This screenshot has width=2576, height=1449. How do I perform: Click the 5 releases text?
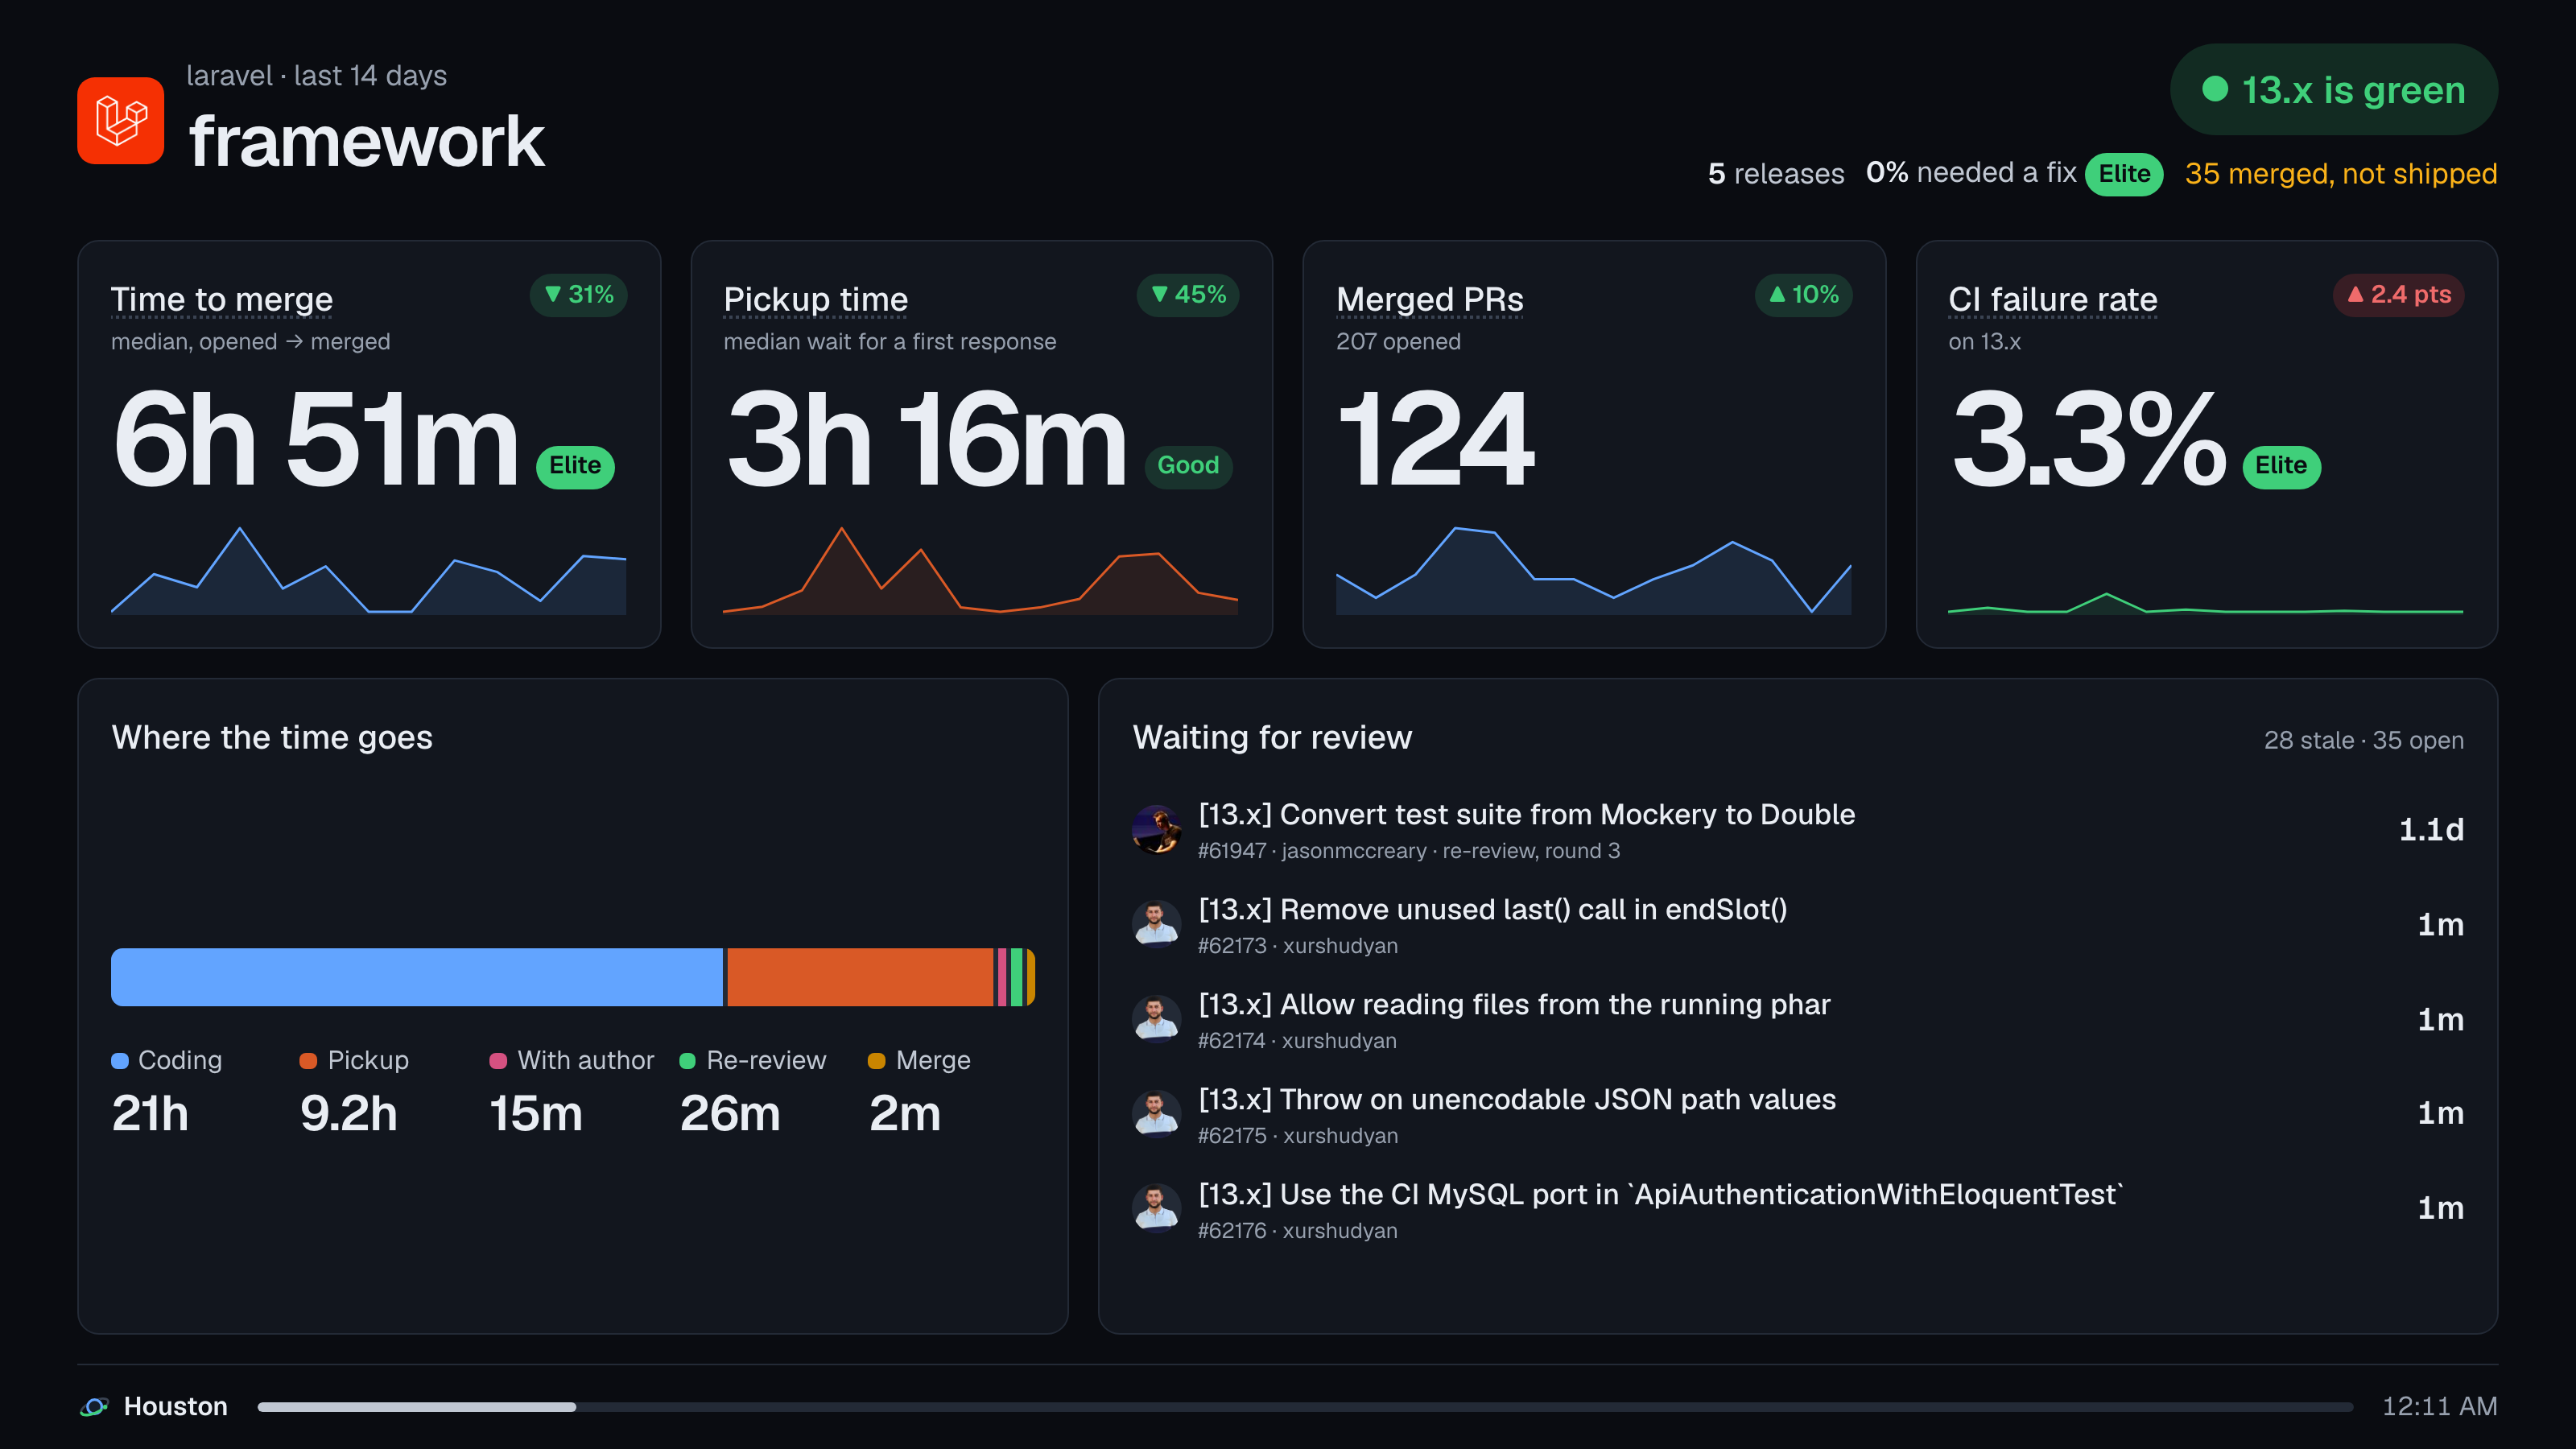[x=1776, y=174]
